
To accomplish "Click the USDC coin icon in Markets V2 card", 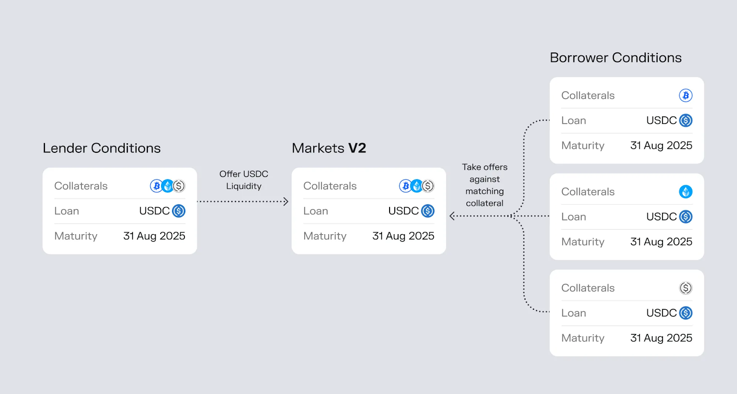I will click(428, 211).
